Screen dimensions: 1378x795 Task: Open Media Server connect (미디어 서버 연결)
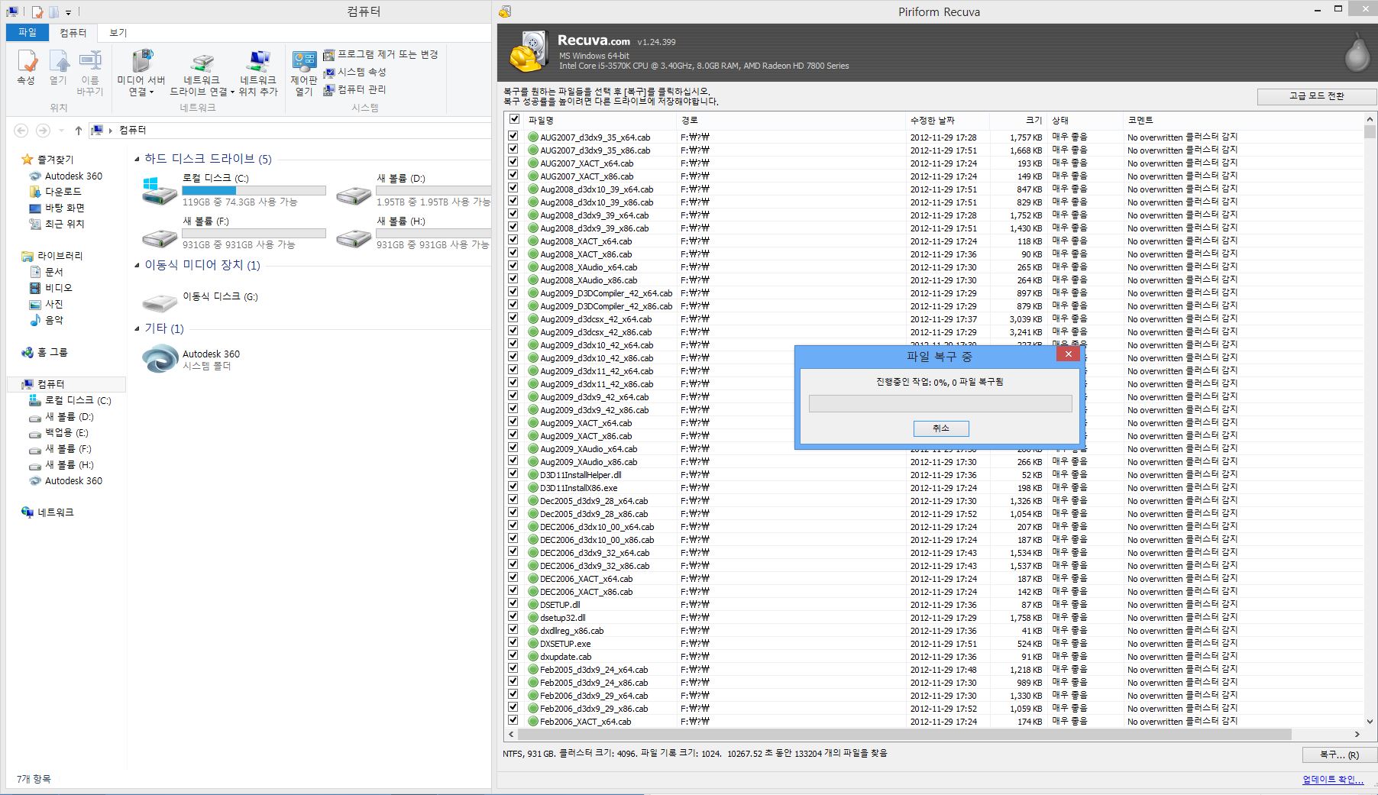tap(141, 73)
